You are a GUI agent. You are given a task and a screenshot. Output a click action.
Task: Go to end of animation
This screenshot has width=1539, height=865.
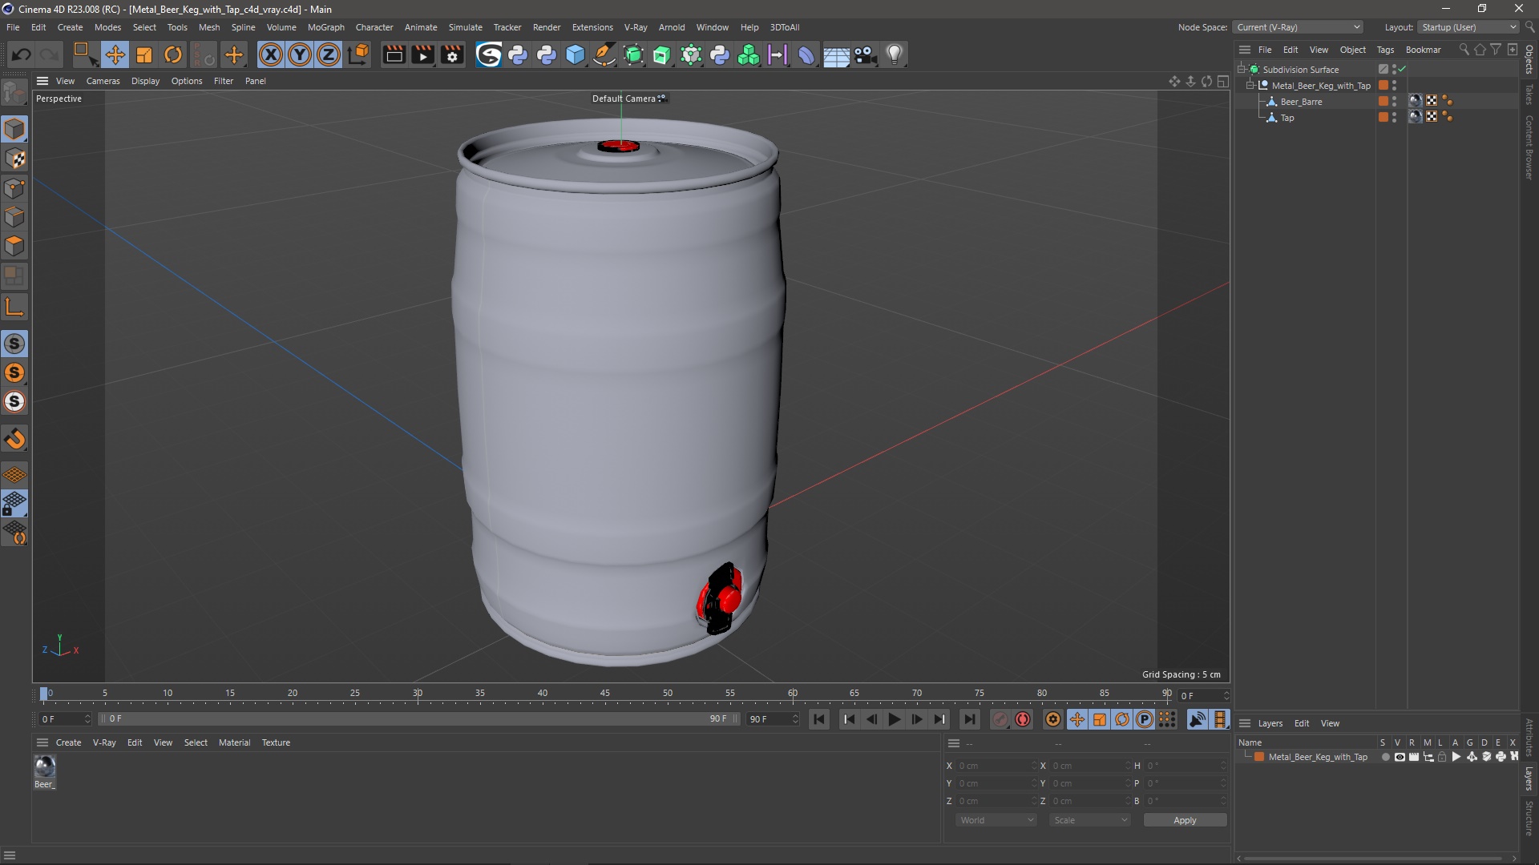click(969, 719)
